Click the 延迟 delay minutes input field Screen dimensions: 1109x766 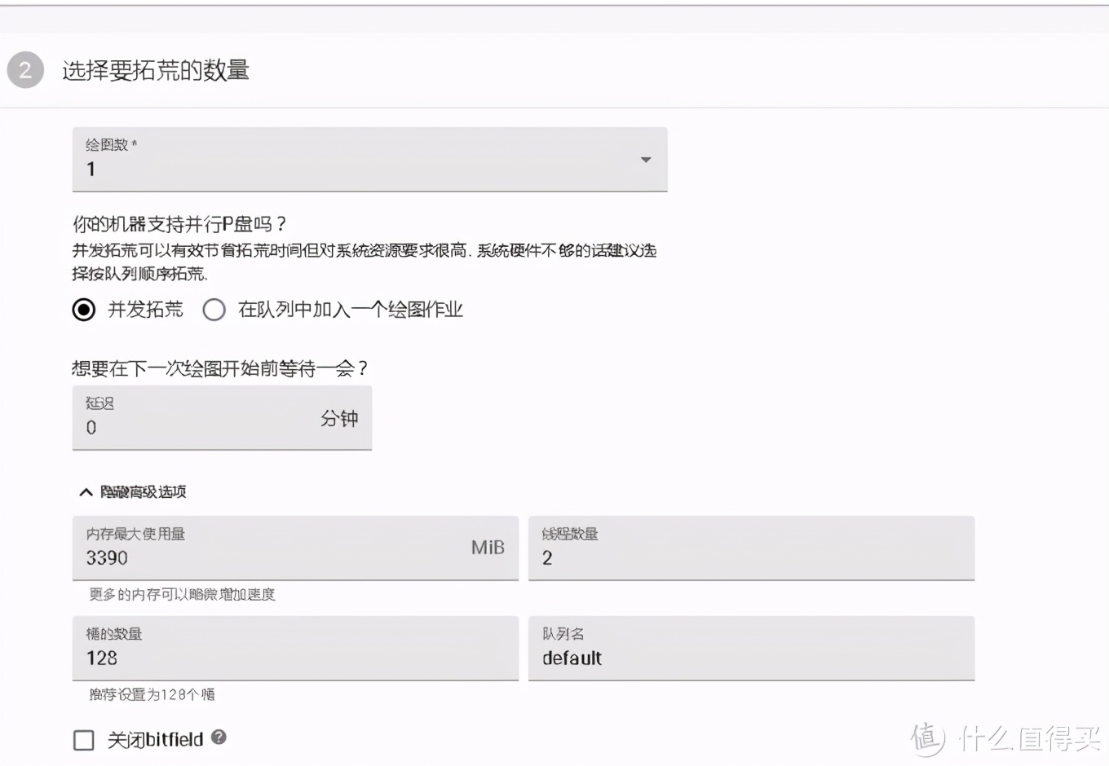tap(222, 417)
